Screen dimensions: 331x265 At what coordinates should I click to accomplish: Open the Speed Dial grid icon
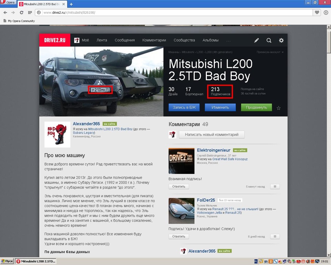click(30, 12)
